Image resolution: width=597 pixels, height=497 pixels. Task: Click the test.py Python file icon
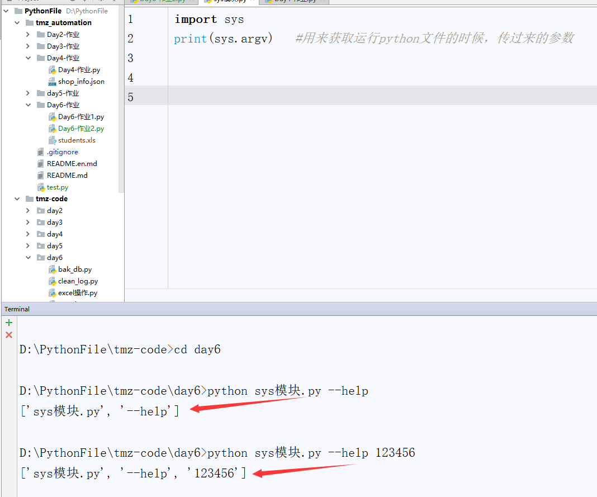tap(41, 187)
